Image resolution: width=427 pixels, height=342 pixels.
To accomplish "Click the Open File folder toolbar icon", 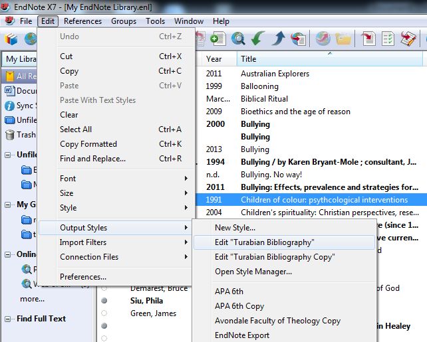I will click(x=343, y=39).
